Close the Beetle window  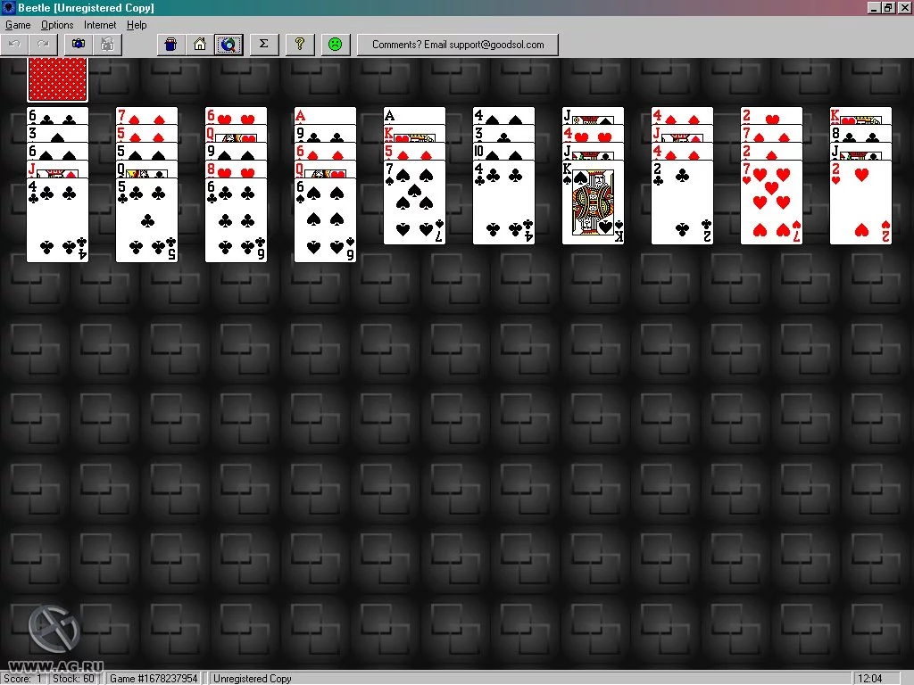tap(903, 7)
